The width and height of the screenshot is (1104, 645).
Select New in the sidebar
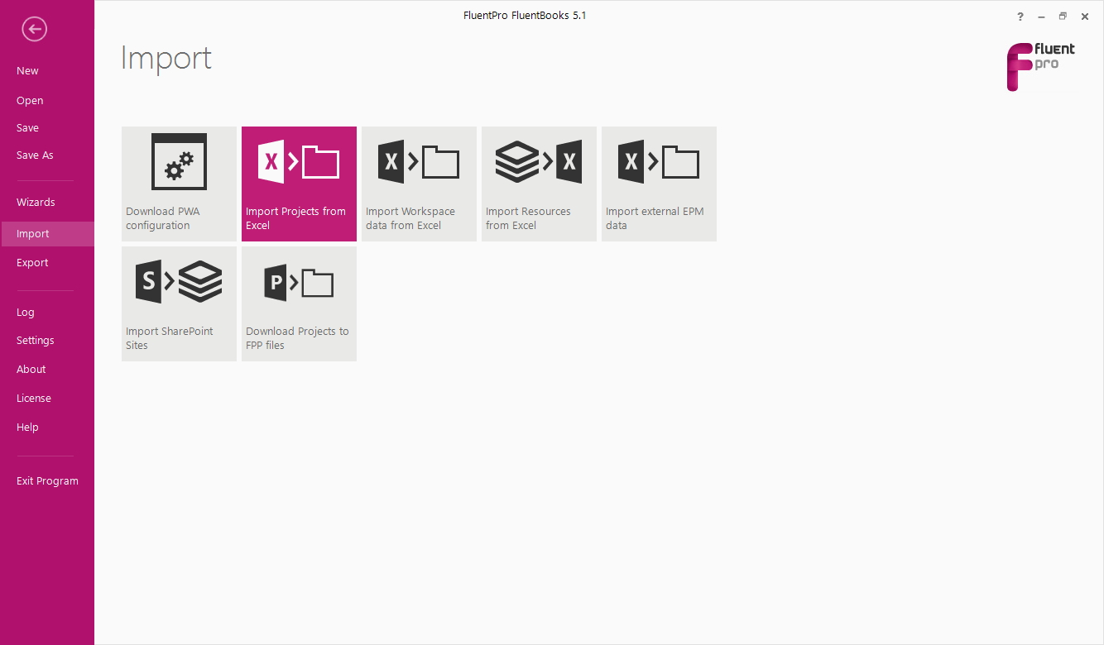(27, 71)
